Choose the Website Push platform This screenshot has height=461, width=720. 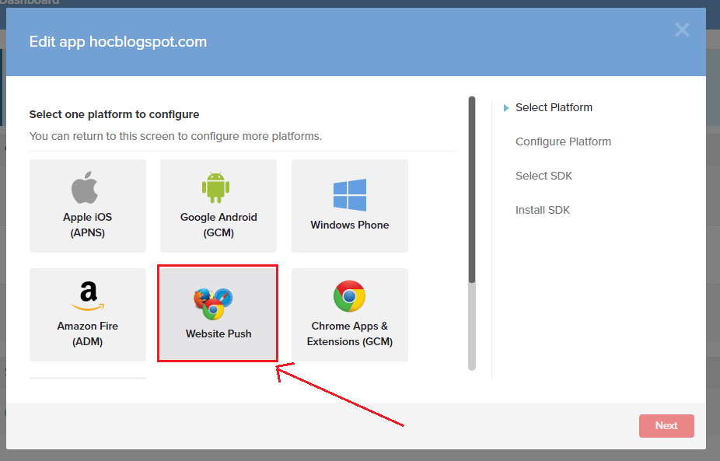pyautogui.click(x=218, y=315)
